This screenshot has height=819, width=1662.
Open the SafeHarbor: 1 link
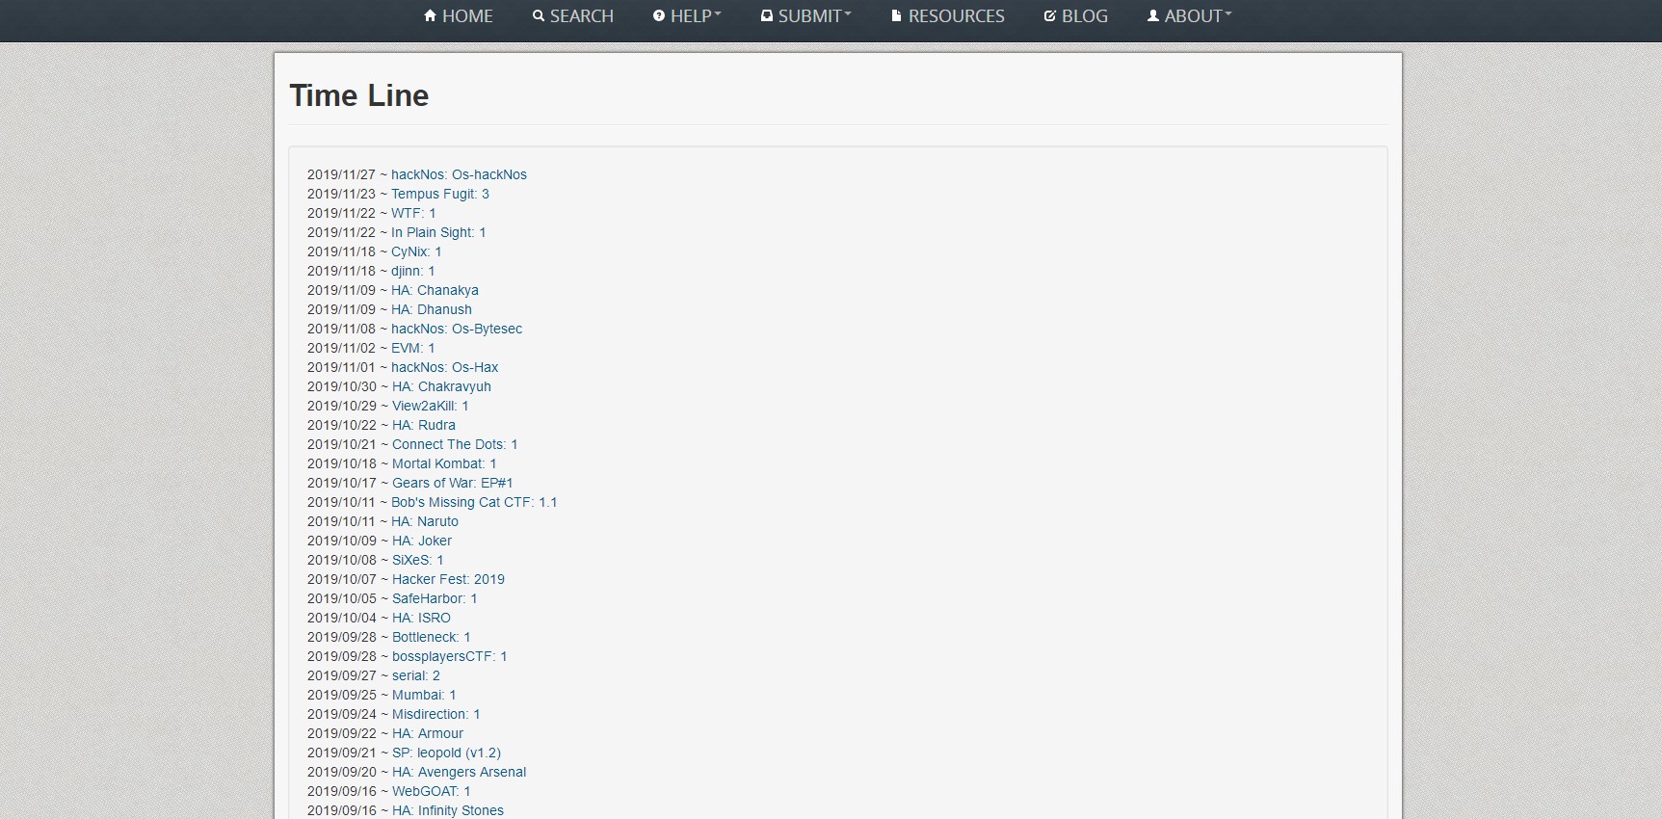(x=435, y=598)
